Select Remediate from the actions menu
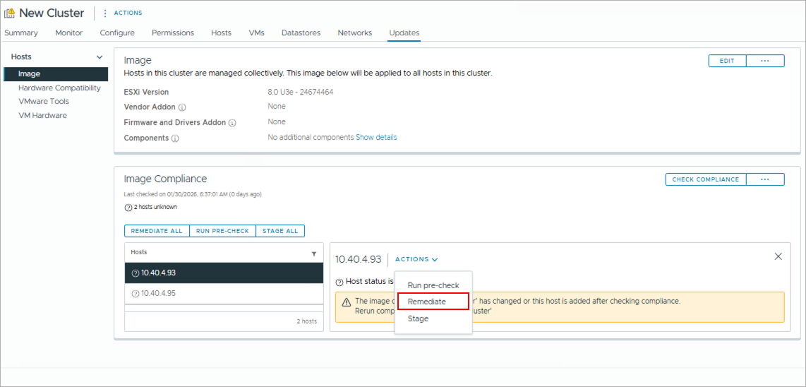This screenshot has height=387, width=806. coord(427,302)
